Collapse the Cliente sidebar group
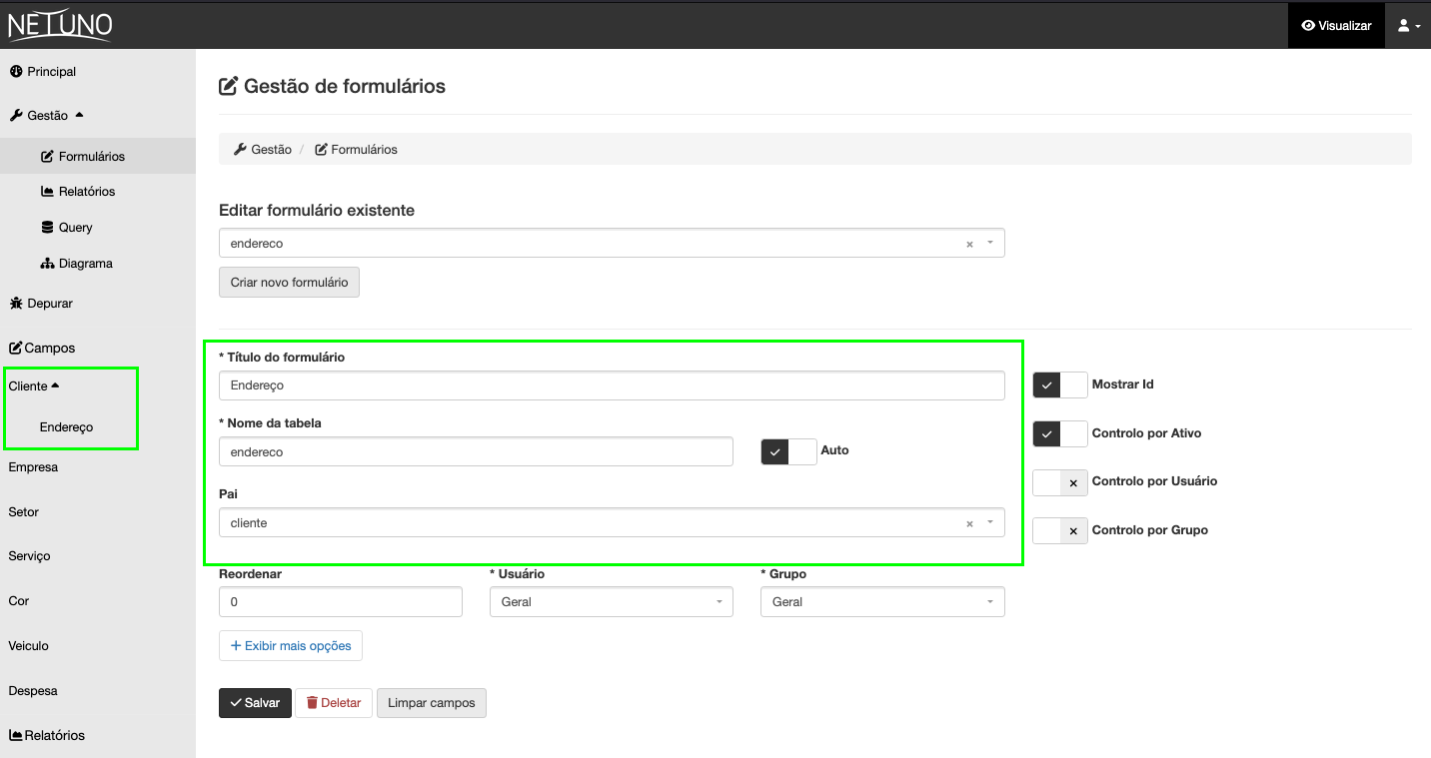The image size is (1431, 758). [x=34, y=386]
